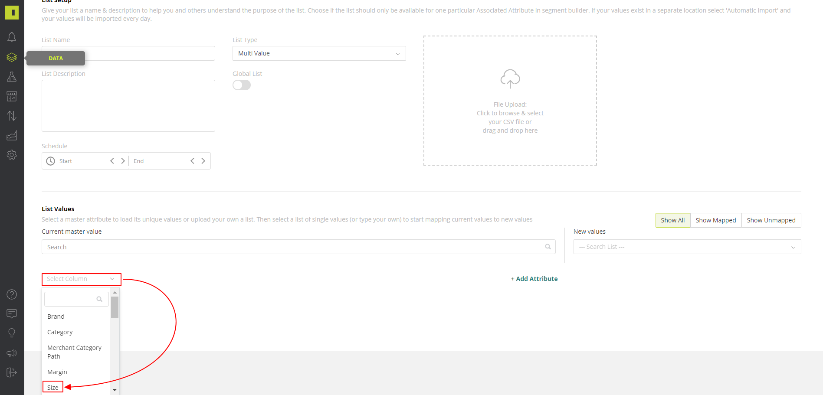Choose Size from column list
Image resolution: width=823 pixels, height=395 pixels.
53,387
